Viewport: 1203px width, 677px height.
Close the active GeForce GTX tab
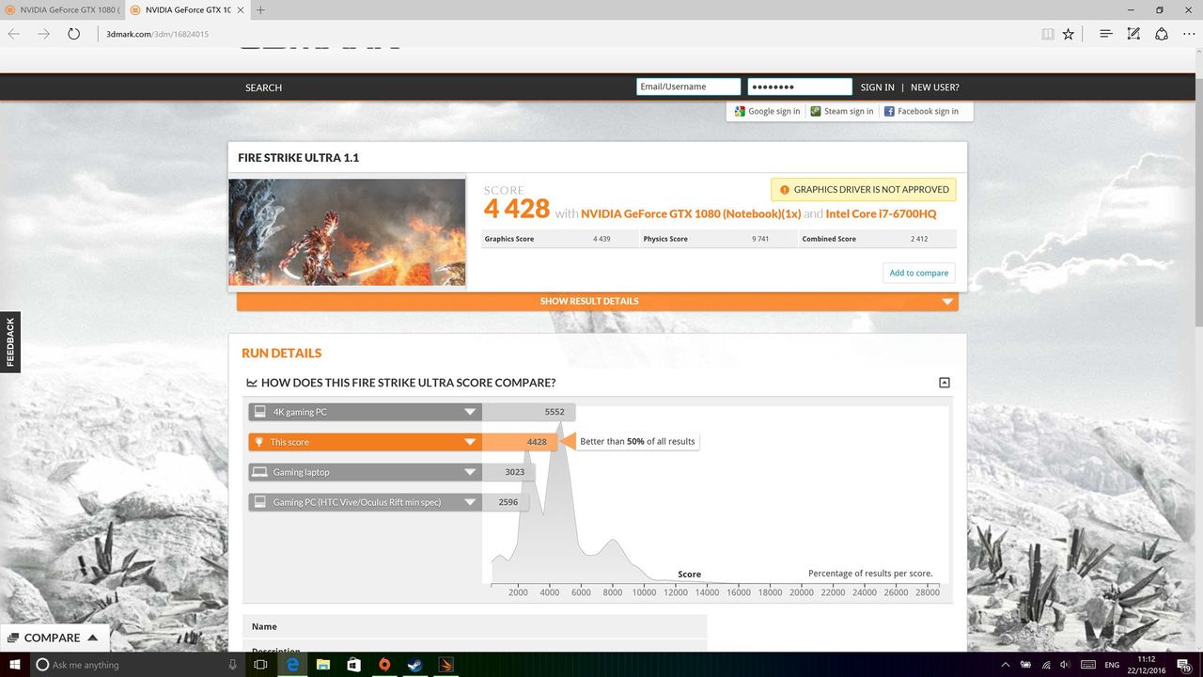click(239, 10)
